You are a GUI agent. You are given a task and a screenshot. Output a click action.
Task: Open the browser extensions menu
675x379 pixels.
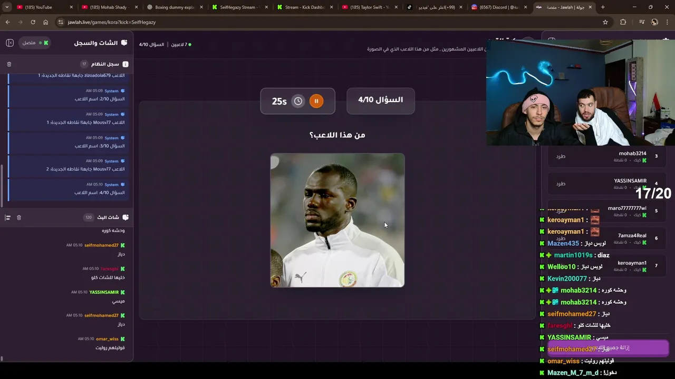click(x=623, y=22)
